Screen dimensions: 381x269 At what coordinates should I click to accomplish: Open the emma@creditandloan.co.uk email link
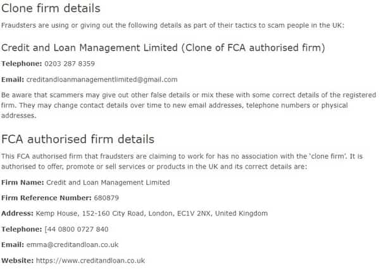(x=72, y=245)
